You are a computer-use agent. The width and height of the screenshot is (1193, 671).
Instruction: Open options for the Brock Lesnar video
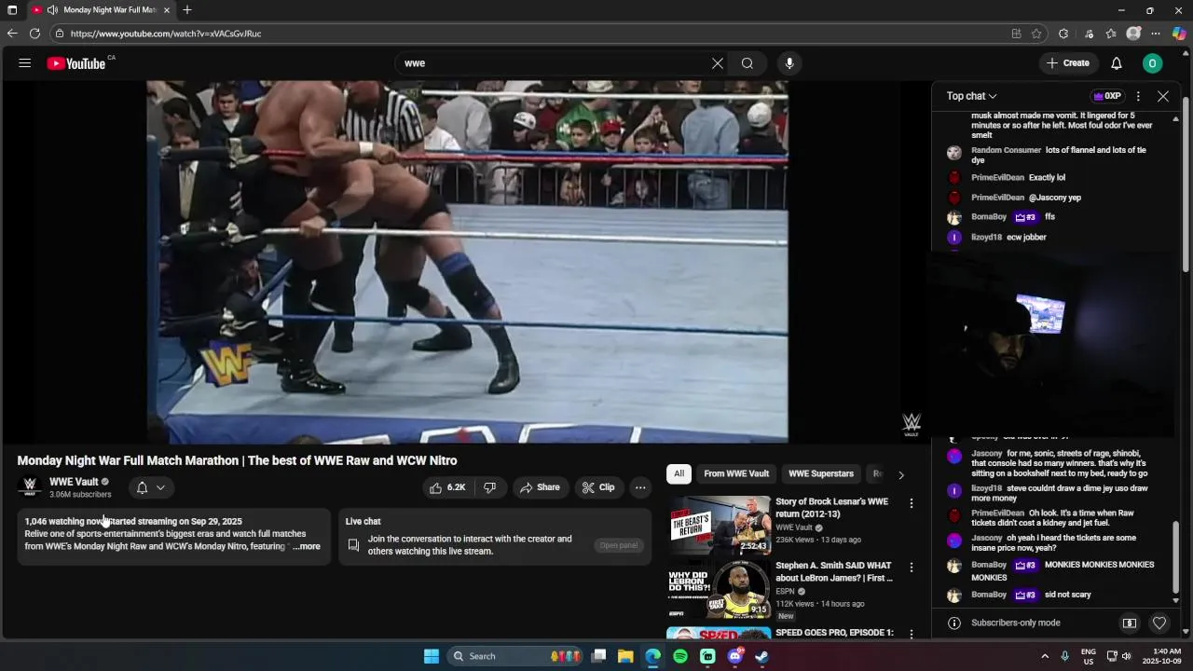912,503
